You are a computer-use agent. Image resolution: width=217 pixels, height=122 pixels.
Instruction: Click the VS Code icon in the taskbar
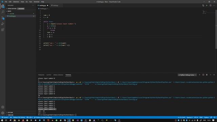(69, 120)
